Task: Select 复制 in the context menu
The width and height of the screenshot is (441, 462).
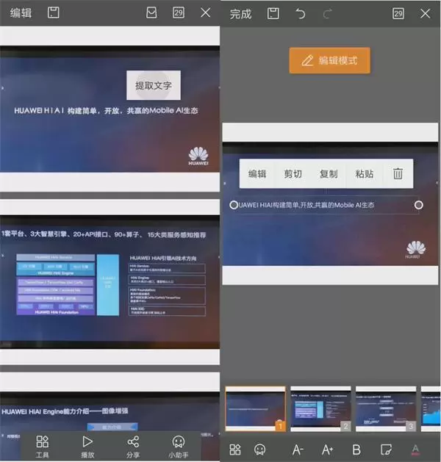Action: 329,174
